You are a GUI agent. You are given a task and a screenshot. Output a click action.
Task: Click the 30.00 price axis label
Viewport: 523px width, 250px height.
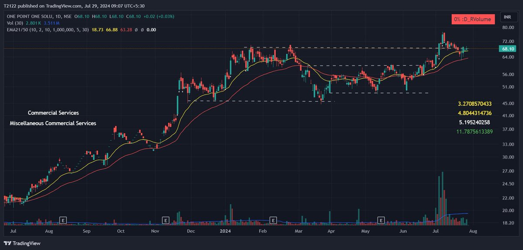(x=508, y=157)
